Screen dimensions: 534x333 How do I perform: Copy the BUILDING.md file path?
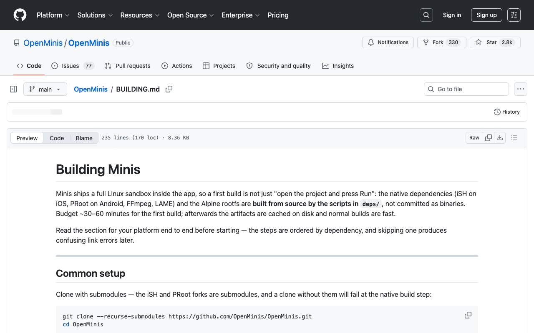pos(169,89)
